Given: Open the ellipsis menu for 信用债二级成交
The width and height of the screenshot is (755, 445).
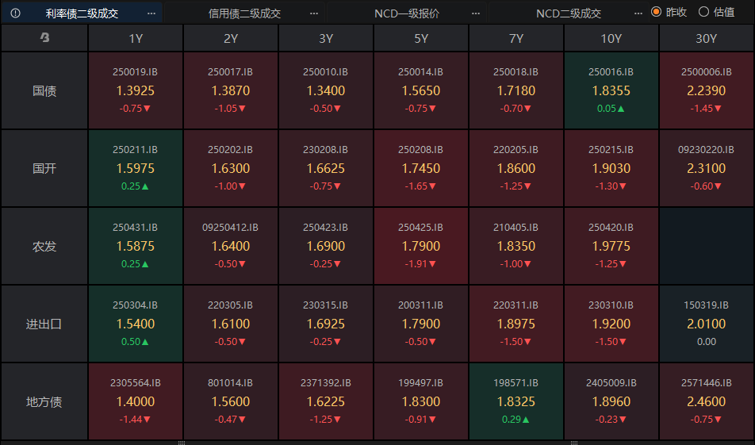Looking at the screenshot, I should (x=314, y=13).
